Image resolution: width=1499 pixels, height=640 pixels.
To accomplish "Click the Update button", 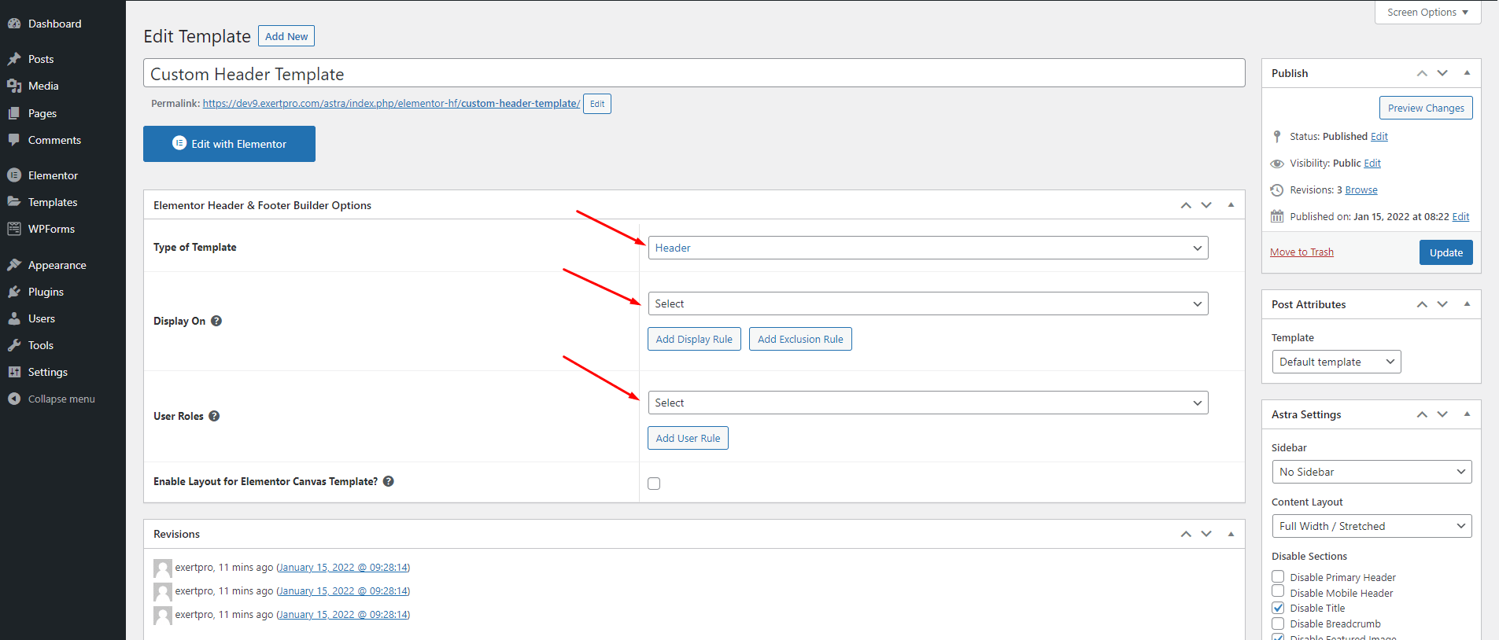I will pos(1446,252).
